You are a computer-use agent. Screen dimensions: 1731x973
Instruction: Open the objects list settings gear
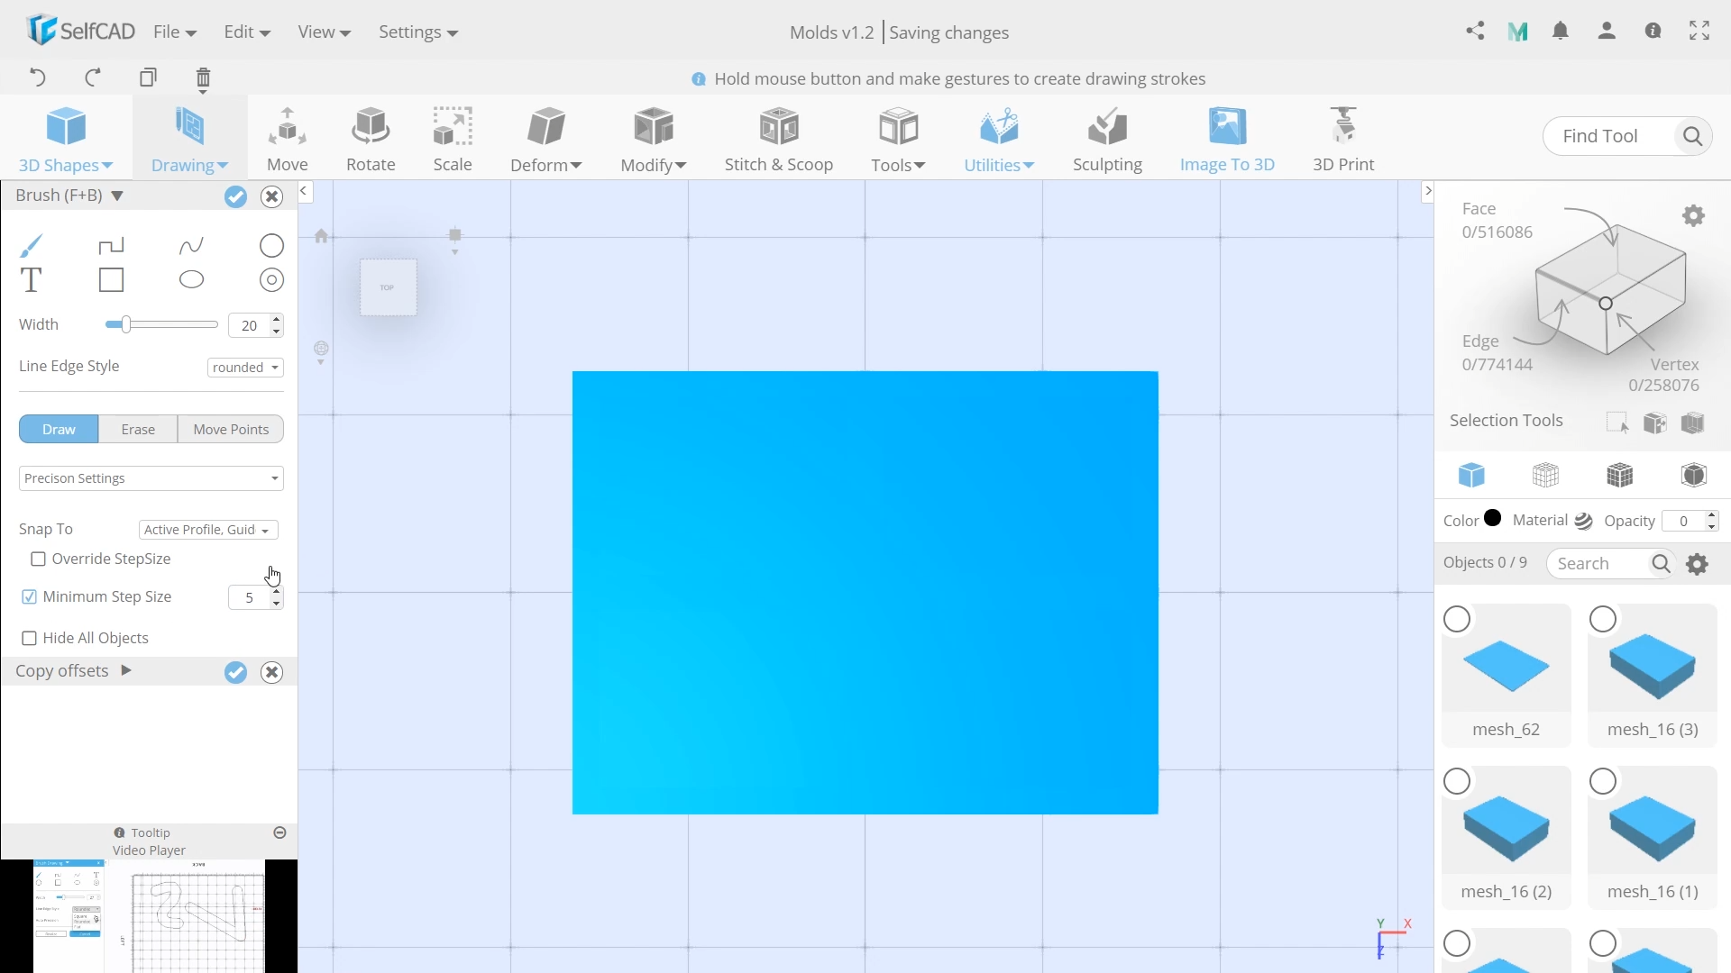pyautogui.click(x=1698, y=564)
